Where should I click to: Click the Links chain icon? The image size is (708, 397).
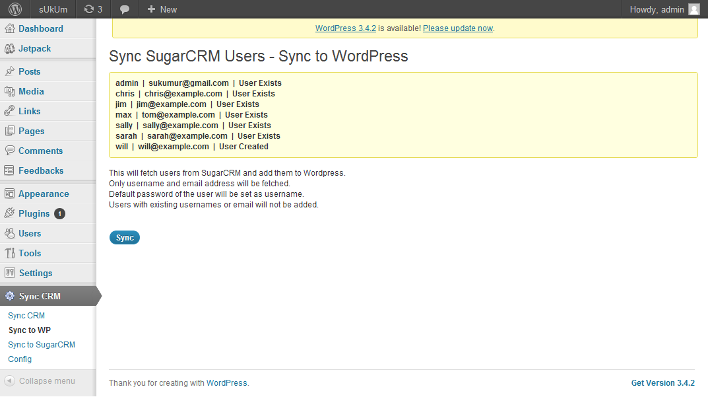tap(9, 111)
